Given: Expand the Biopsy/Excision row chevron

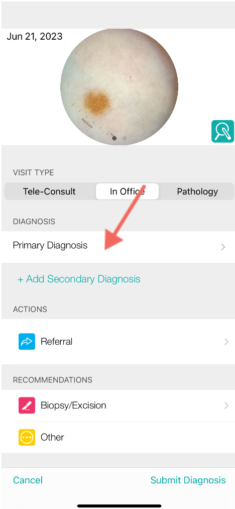Looking at the screenshot, I should 226,405.
